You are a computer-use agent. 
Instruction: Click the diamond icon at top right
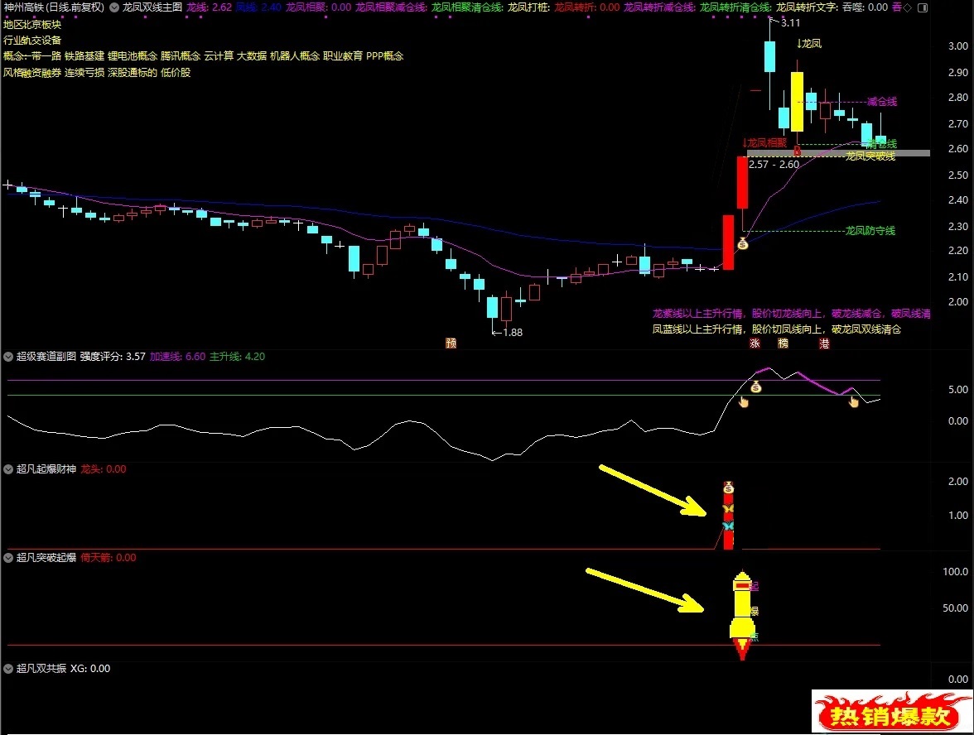[x=908, y=7]
